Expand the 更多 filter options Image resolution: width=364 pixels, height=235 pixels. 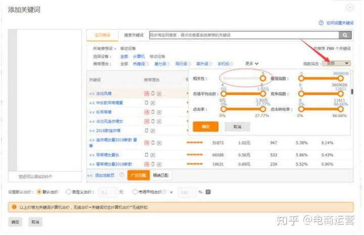click(x=252, y=64)
